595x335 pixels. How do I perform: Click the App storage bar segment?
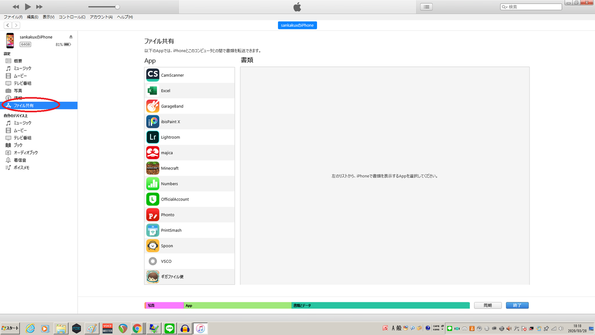[x=238, y=305]
